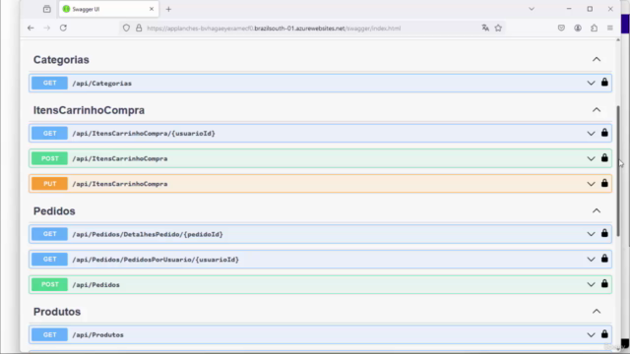Click lock icon on POST /api/Pedidos

[604, 284]
